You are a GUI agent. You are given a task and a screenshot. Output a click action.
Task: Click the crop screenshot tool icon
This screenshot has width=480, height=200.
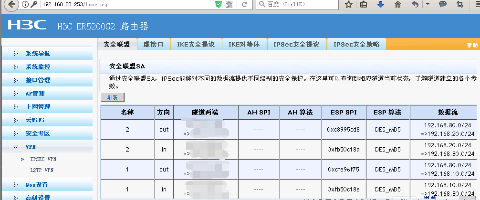click(x=459, y=4)
